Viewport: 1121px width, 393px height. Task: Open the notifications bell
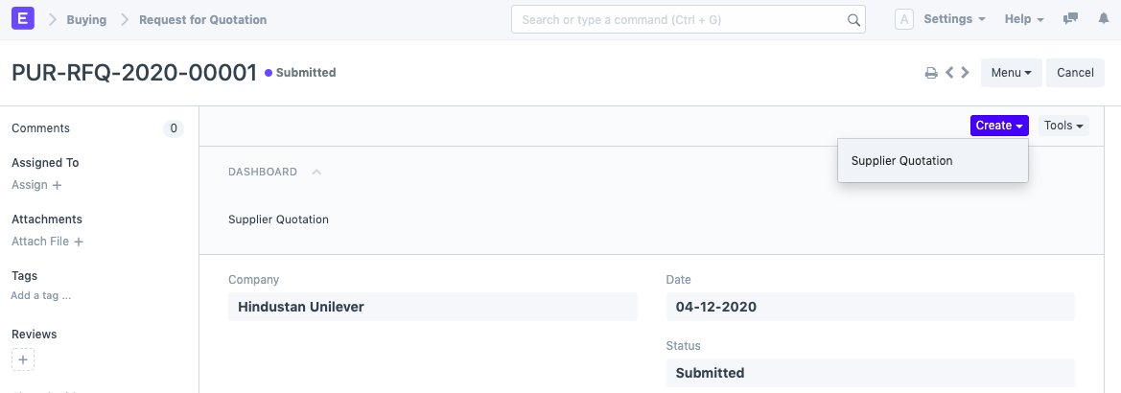coord(1103,19)
